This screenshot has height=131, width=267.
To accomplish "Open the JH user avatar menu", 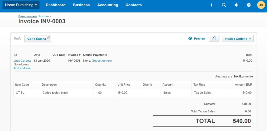I will click(261, 5).
